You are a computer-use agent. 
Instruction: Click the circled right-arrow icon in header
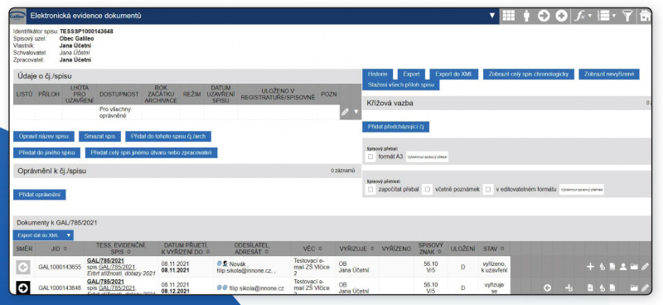pos(544,16)
